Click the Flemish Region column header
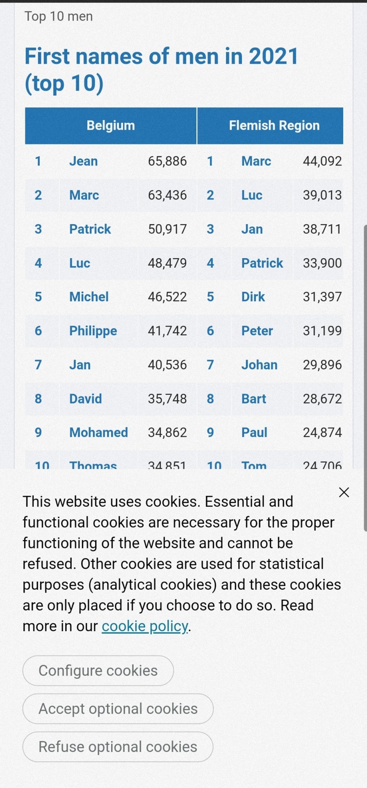Screen dimensions: 367x788 point(274,126)
